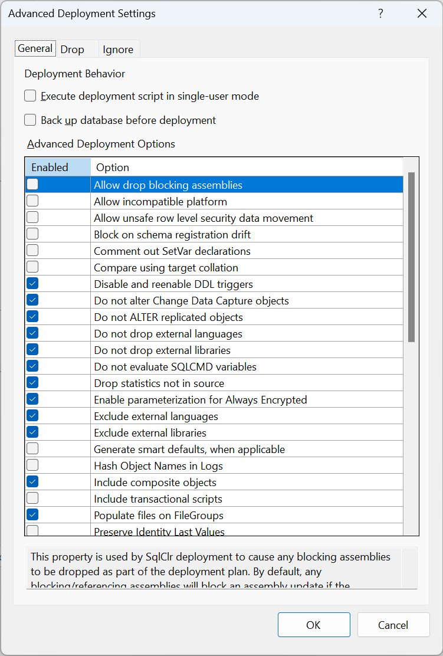443x656 pixels.
Task: Enable Generate smart defaults, when applicable
Action: (x=32, y=449)
